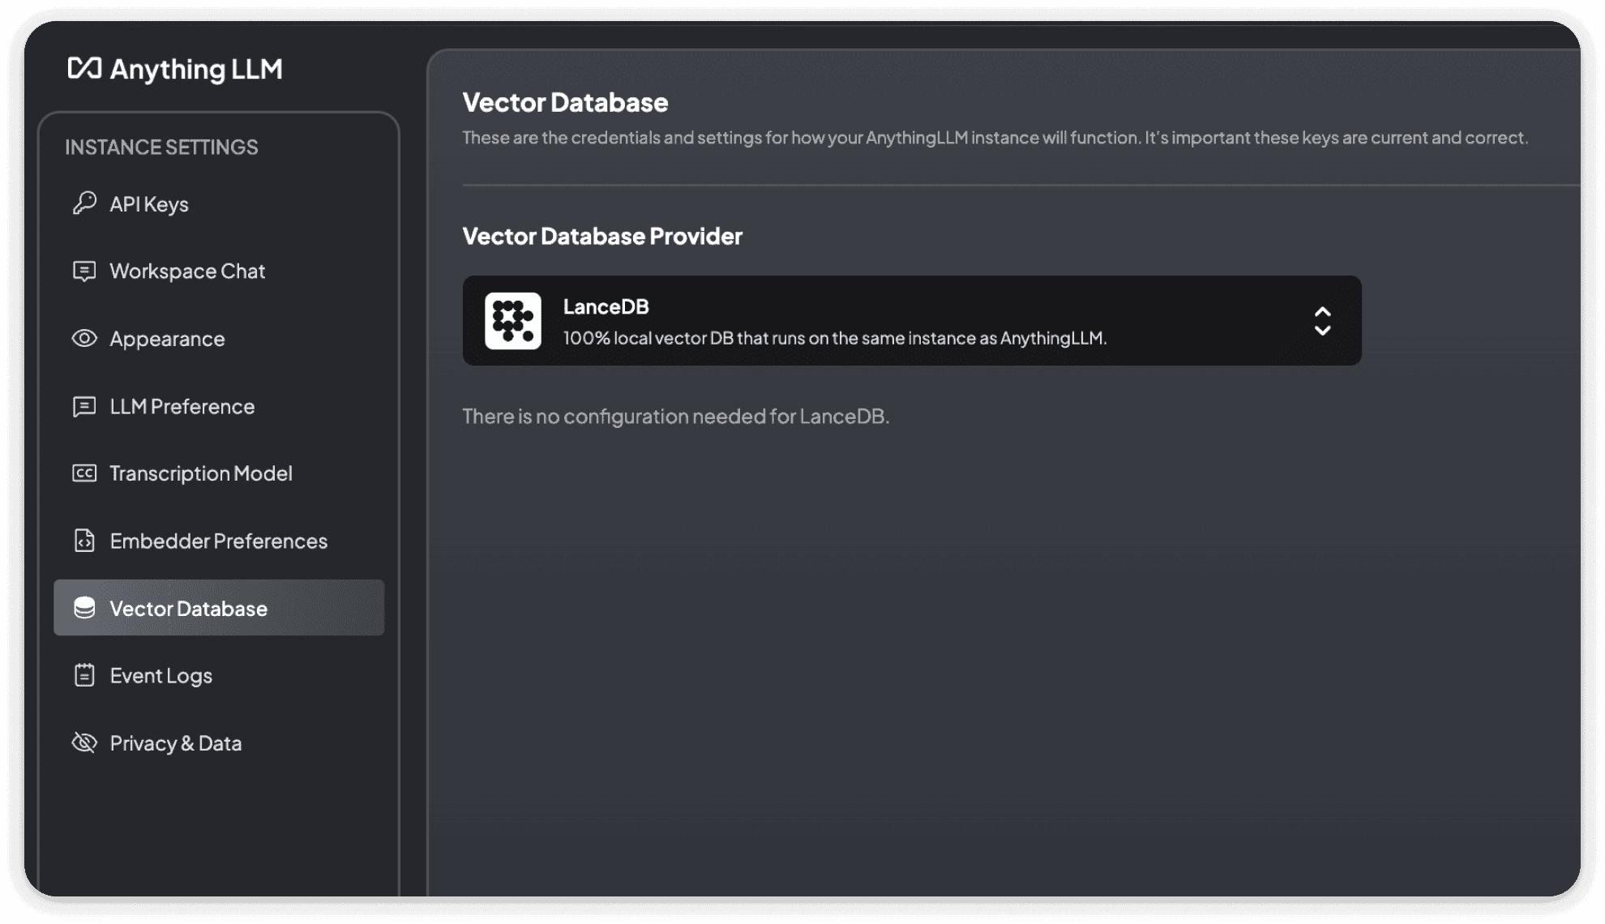1605x924 pixels.
Task: Click the LLM Preference chat icon
Action: [x=84, y=406]
